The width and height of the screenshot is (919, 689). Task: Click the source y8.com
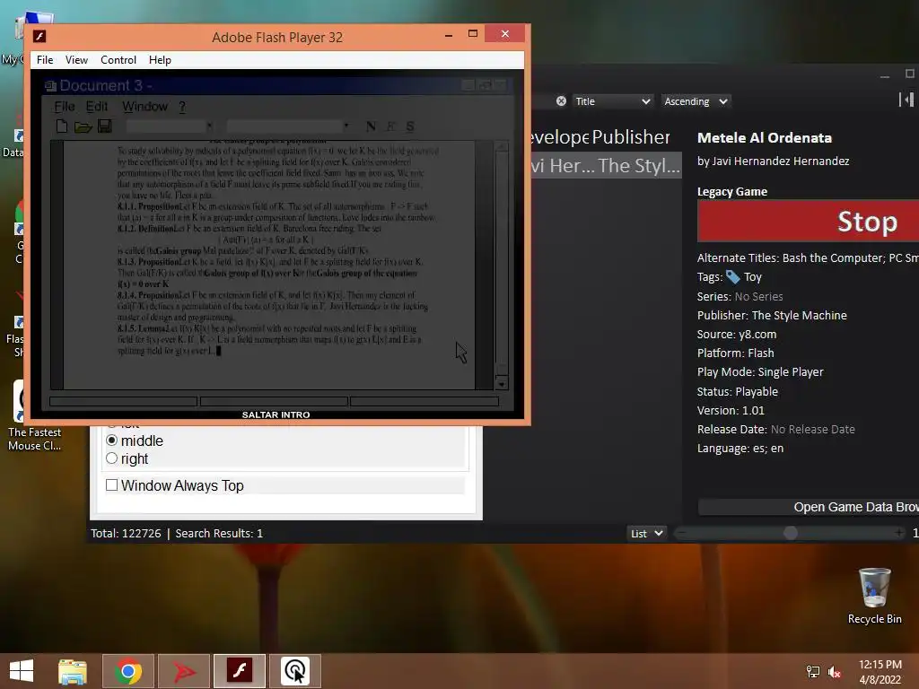[757, 334]
